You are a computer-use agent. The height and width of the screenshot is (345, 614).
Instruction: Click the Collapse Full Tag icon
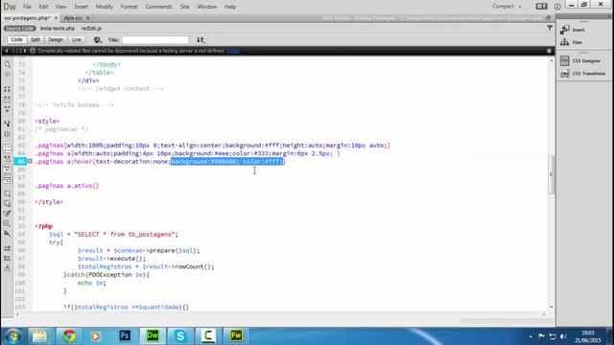click(7, 89)
